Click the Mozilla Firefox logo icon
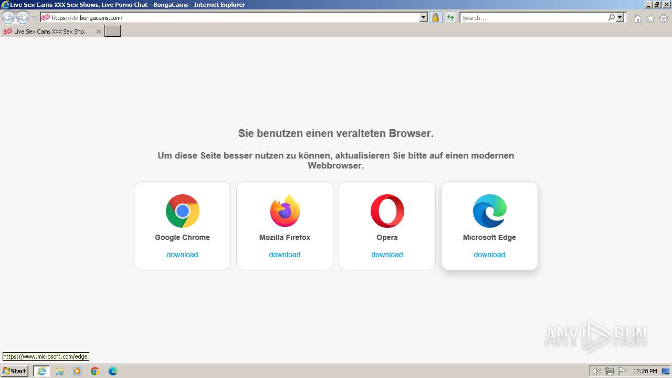The width and height of the screenshot is (672, 378). click(285, 211)
